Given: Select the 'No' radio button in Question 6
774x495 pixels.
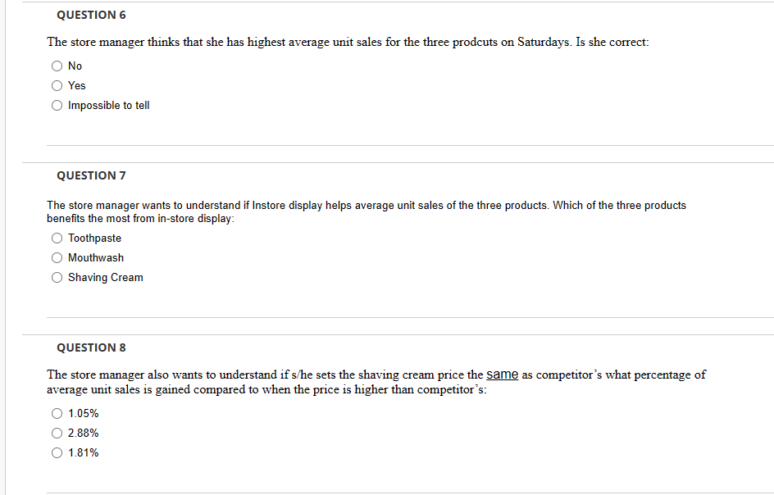Looking at the screenshot, I should pos(57,66).
